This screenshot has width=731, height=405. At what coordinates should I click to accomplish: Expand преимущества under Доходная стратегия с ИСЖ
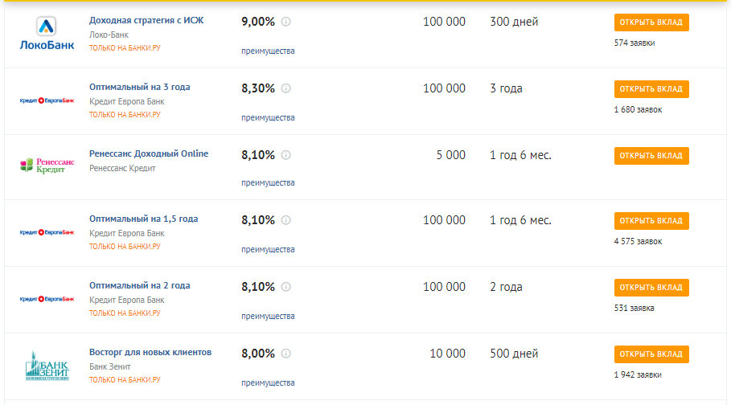point(268,51)
